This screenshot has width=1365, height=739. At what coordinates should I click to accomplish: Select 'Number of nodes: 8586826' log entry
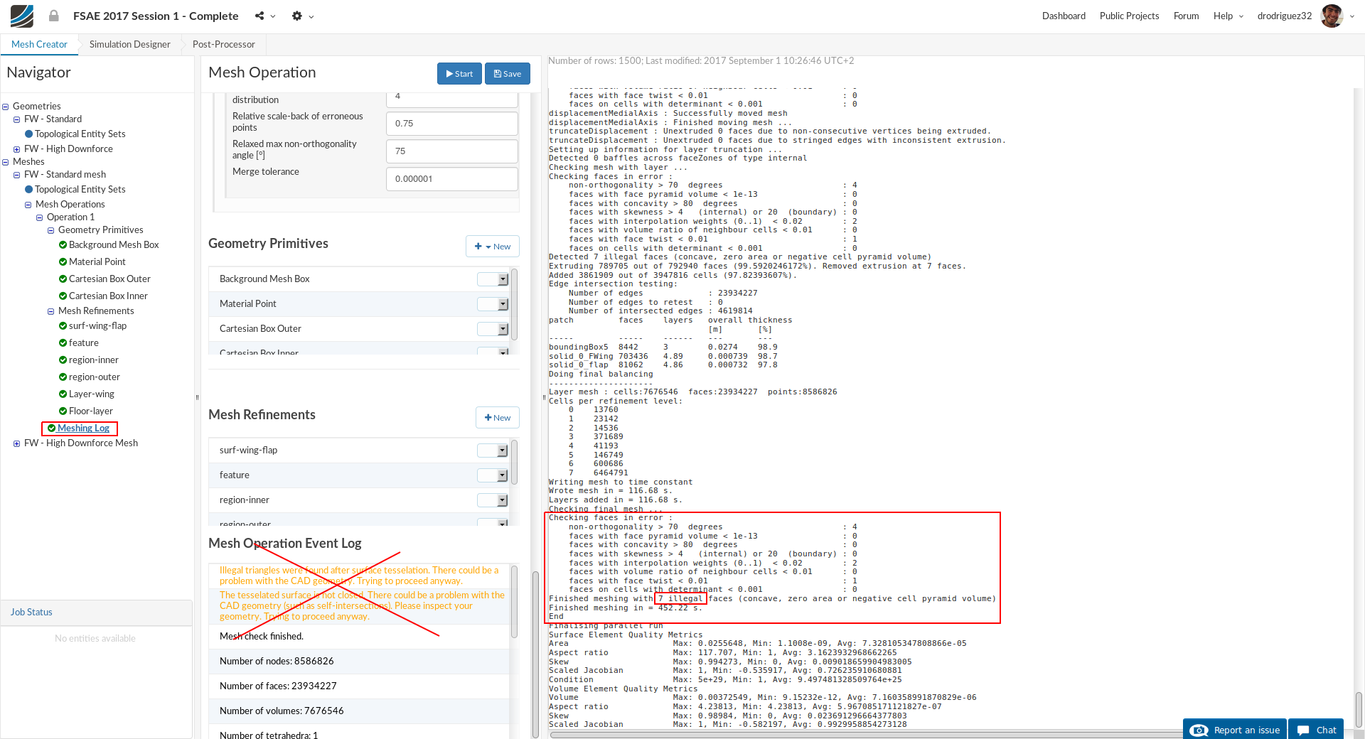[x=359, y=662]
